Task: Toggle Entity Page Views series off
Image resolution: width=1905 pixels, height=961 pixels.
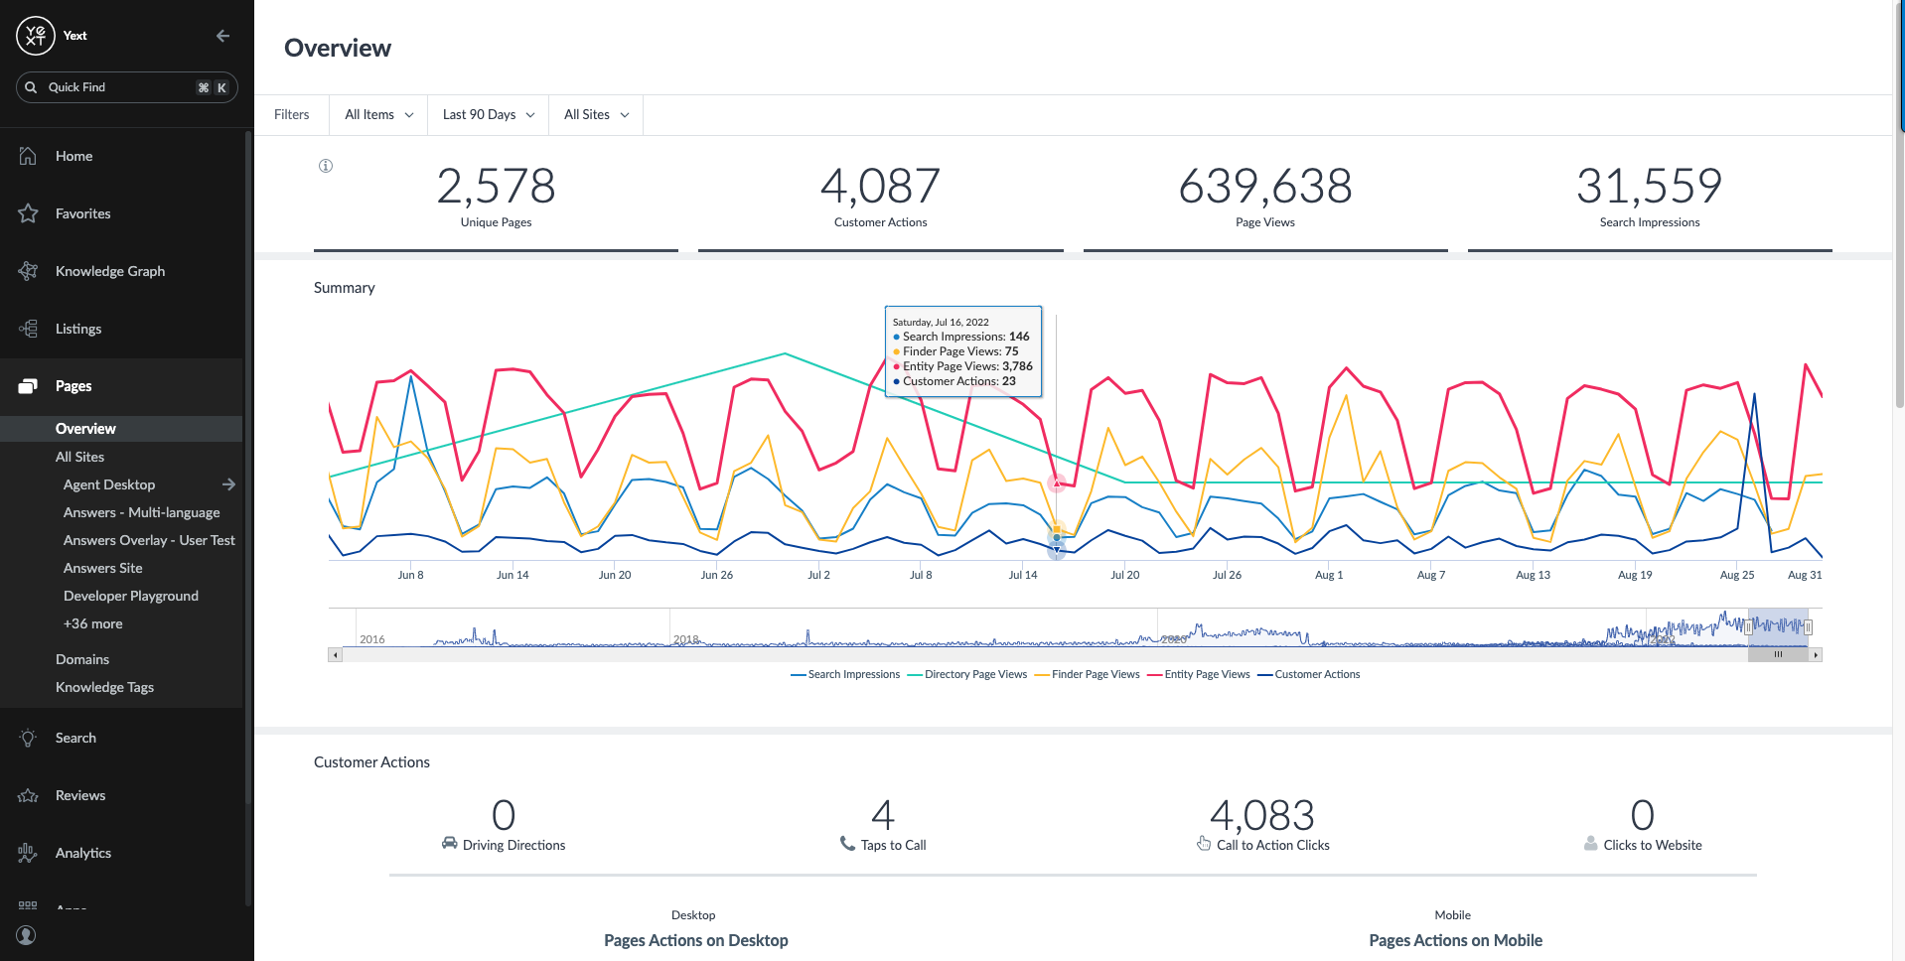Action: 1205,674
